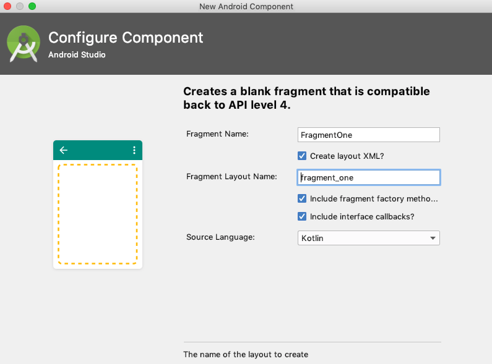Click the "Creates a blank fragment" description heading
The width and height of the screenshot is (492, 364).
tap(306, 98)
